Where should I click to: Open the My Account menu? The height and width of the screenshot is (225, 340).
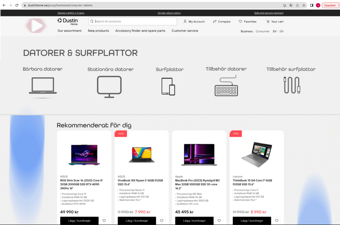[x=194, y=22]
